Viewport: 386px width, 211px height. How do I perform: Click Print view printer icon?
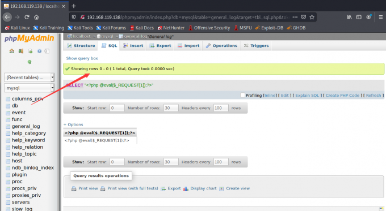(74, 189)
